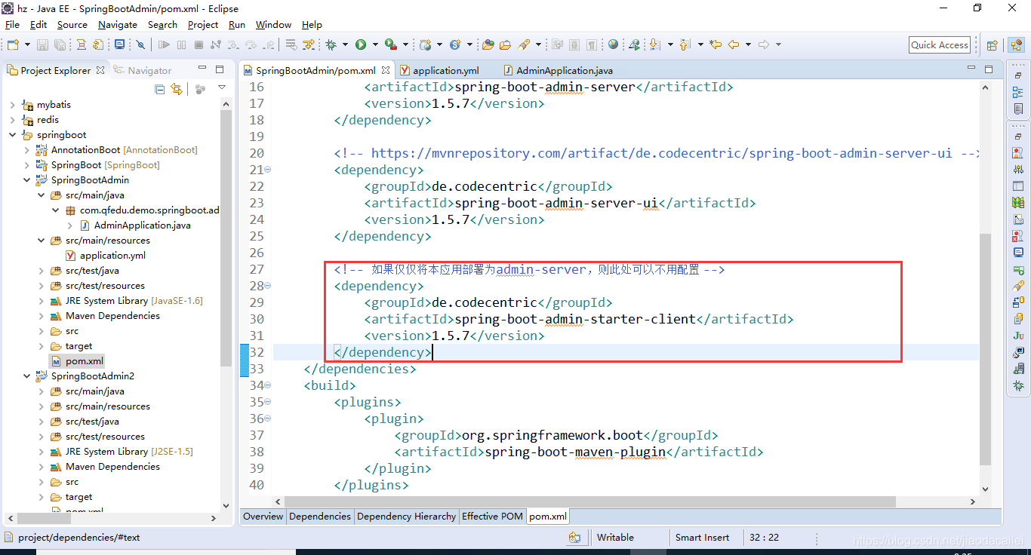This screenshot has height=555, width=1031.
Task: Open the Window menu
Action: coord(273,25)
